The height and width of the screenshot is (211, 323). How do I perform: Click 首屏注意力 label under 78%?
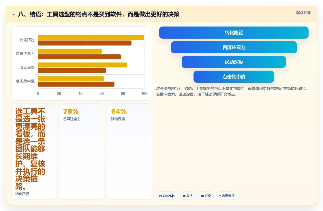coord(72,119)
